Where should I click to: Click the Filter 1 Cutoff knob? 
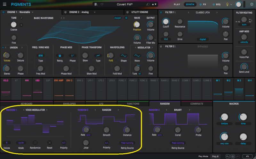point(166,21)
